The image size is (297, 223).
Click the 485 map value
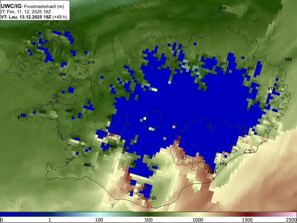[113, 146]
